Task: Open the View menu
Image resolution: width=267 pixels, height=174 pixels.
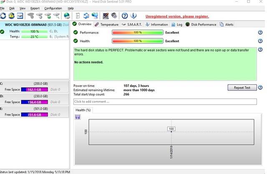Action: (22, 8)
